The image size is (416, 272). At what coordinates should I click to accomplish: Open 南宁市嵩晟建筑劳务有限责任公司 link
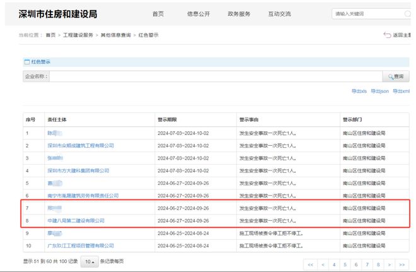83,196
